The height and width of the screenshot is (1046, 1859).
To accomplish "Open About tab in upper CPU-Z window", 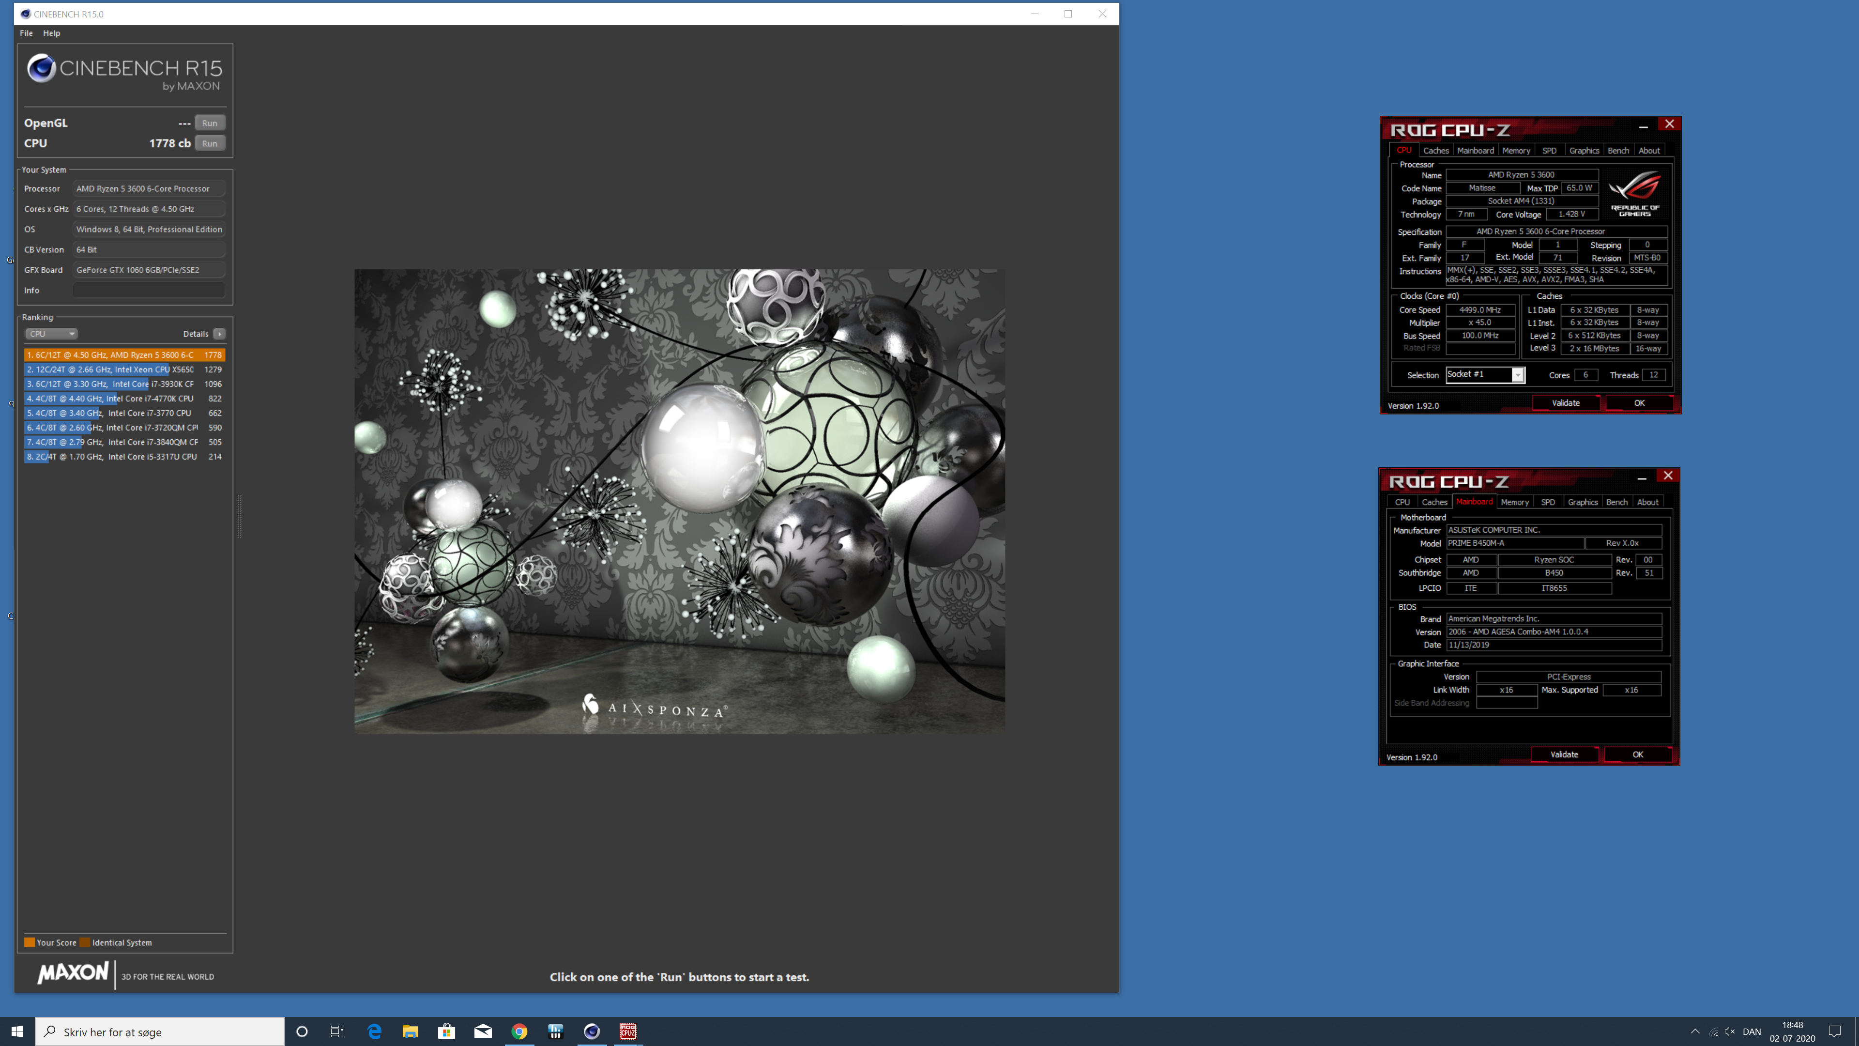I will click(1649, 150).
